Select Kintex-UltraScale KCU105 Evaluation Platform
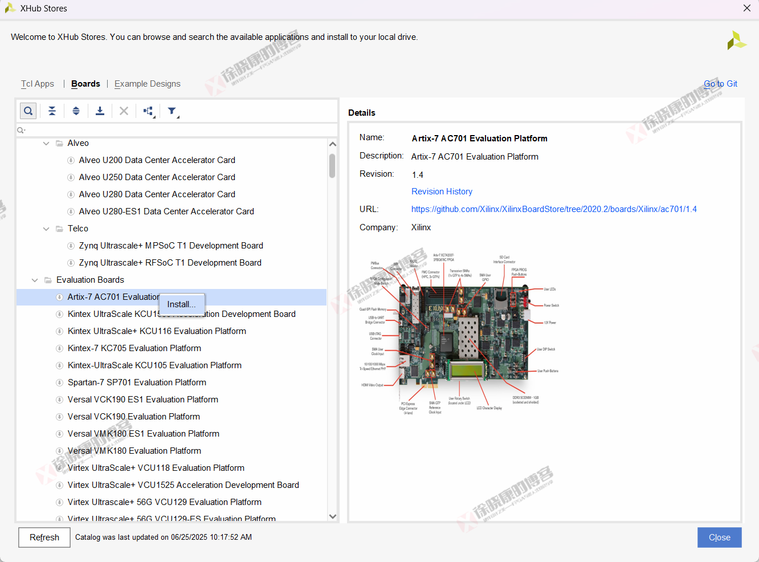Viewport: 759px width, 562px height. [154, 365]
